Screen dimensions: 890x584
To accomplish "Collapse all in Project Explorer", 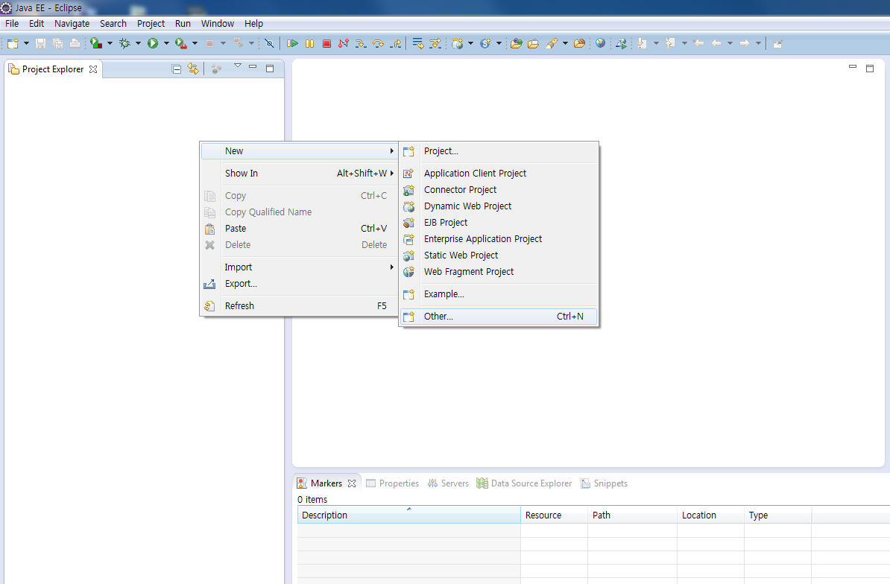I will coord(177,69).
